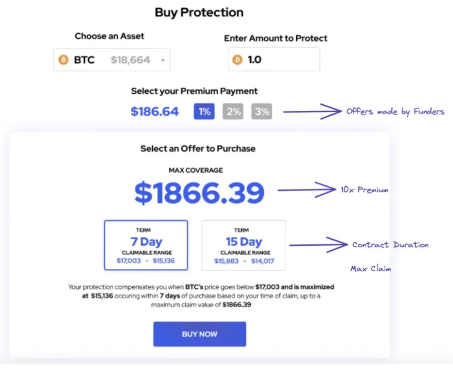Viewport: 453px width, 372px height.
Task: Open the asset dropdown arrow
Action: coord(163,60)
